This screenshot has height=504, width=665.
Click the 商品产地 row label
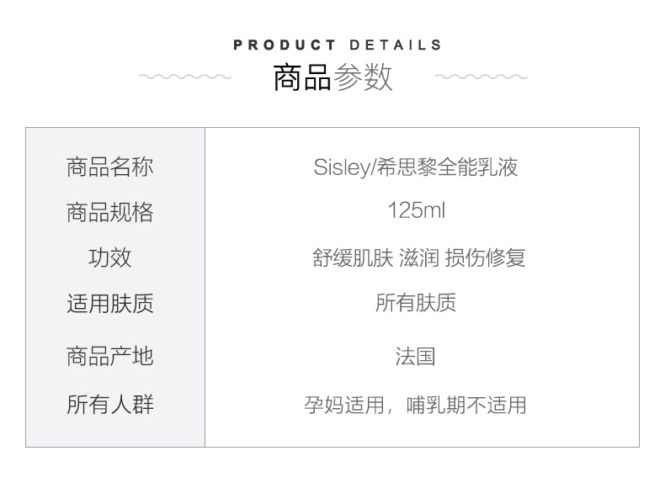point(109,356)
